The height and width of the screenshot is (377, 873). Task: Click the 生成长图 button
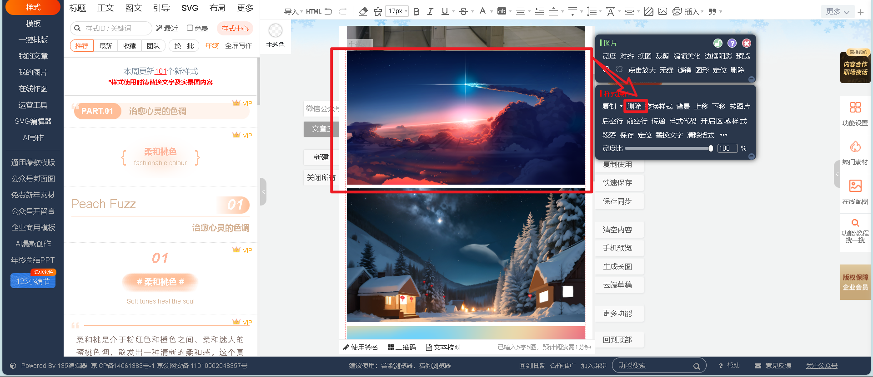pyautogui.click(x=620, y=267)
